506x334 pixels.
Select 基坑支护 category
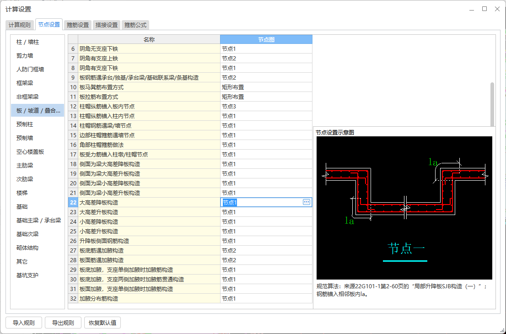click(x=38, y=275)
